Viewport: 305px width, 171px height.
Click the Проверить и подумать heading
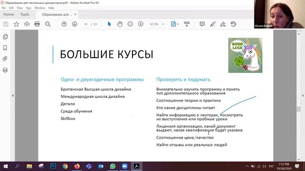point(183,79)
